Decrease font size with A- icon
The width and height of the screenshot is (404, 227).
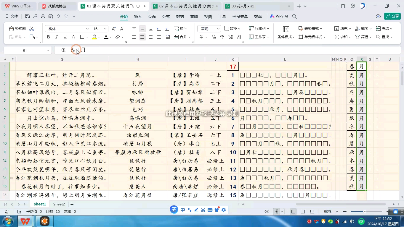pos(122,29)
